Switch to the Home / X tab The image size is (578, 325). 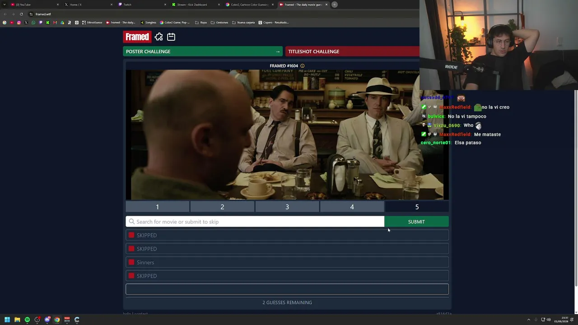pyautogui.click(x=88, y=5)
